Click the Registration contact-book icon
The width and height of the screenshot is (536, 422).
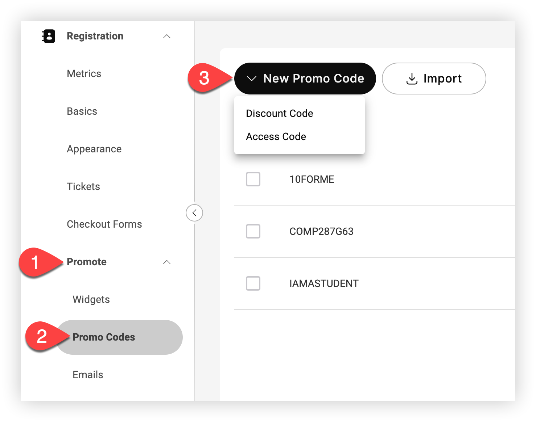coord(49,36)
